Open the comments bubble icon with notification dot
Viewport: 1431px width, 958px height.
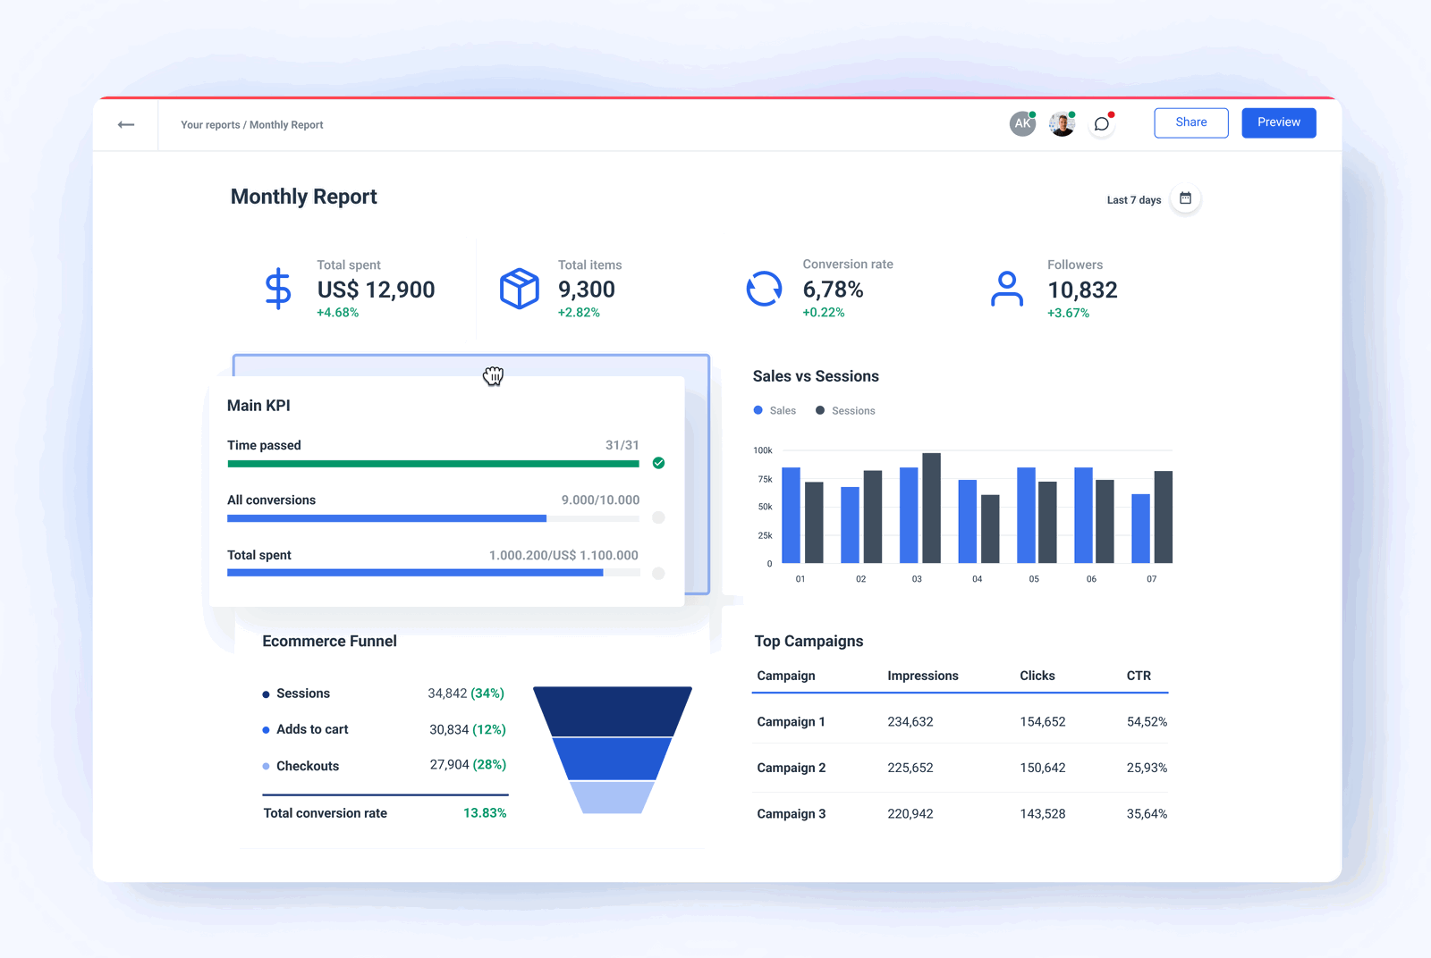(1101, 124)
